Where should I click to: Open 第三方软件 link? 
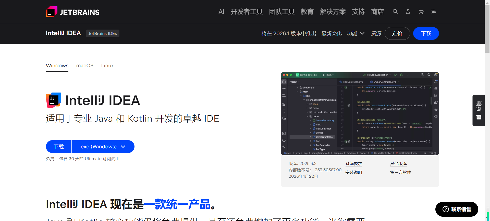click(400, 173)
